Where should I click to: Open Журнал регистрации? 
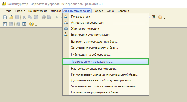coord(106,29)
